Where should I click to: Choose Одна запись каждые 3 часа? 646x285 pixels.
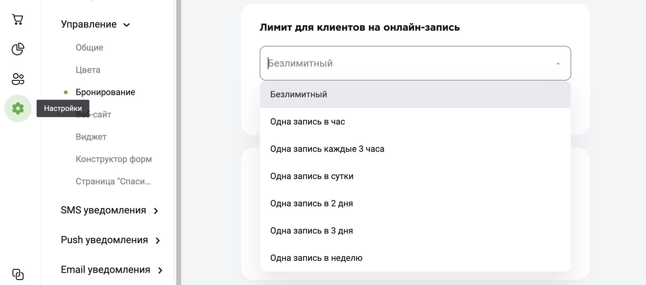click(415, 149)
